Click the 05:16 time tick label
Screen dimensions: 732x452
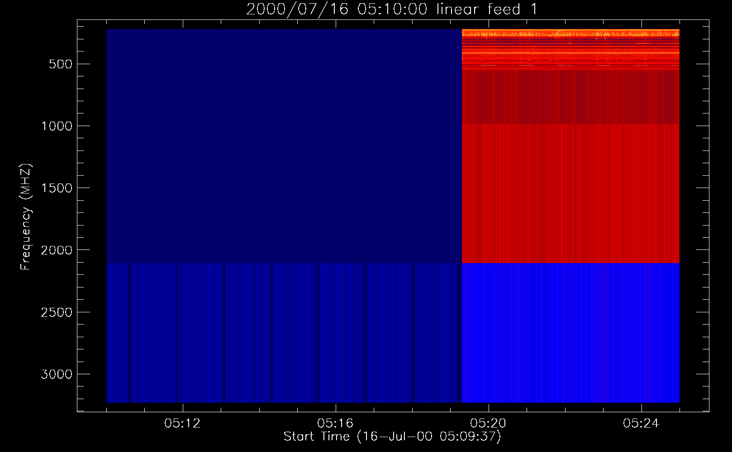[335, 424]
